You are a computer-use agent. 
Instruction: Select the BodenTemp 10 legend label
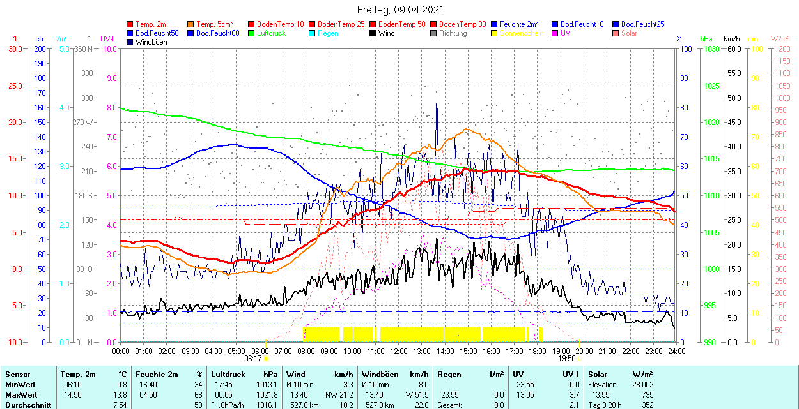coord(281,24)
